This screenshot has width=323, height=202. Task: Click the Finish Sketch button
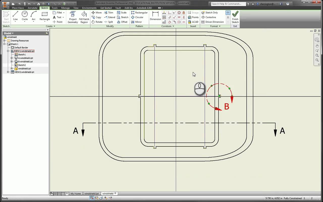[x=235, y=17]
